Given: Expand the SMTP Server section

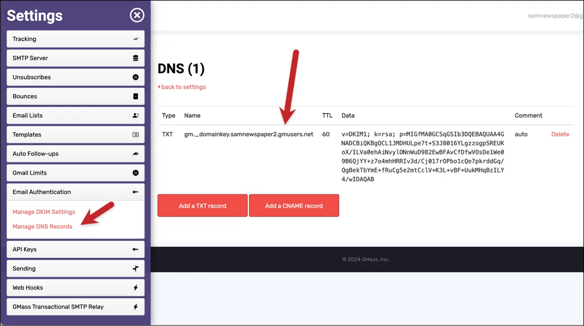Looking at the screenshot, I should (x=75, y=58).
